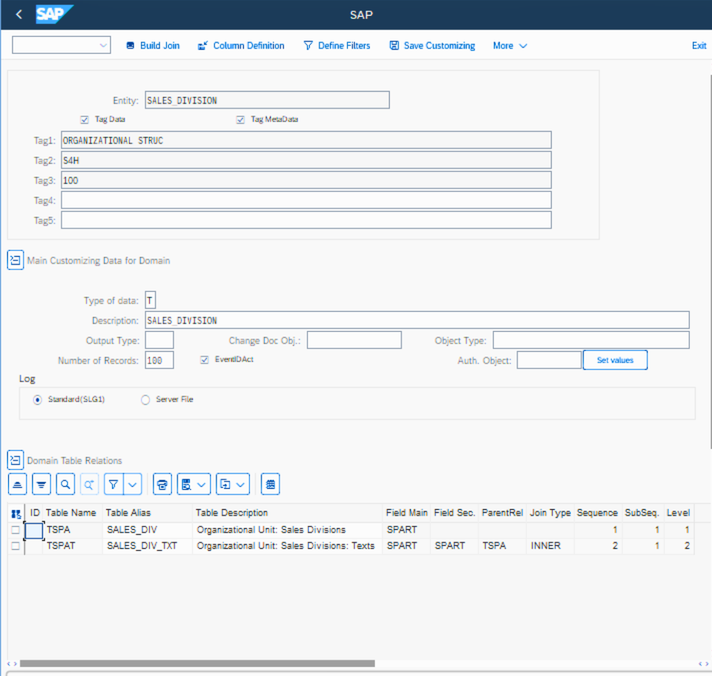Click Build Join in the toolbar

pos(153,46)
